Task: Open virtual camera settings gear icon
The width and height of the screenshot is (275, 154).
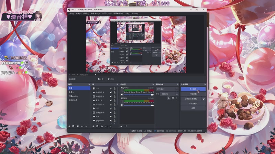Action: click(x=203, y=99)
